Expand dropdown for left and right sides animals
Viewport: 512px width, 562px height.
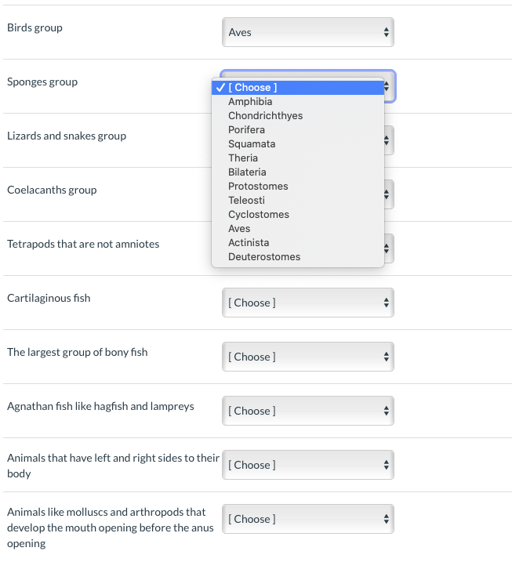[x=307, y=465]
